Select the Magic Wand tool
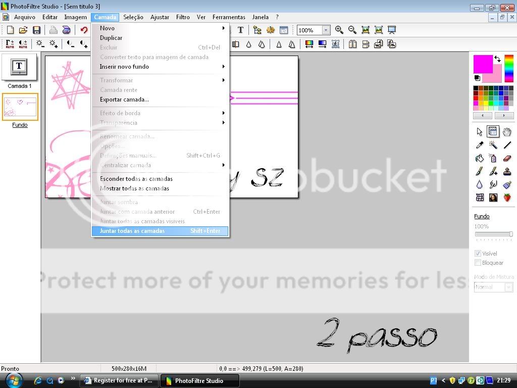 [493, 145]
